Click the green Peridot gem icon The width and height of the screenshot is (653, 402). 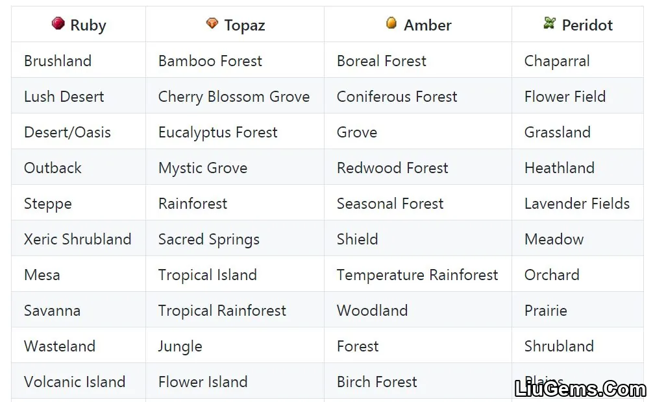[549, 23]
